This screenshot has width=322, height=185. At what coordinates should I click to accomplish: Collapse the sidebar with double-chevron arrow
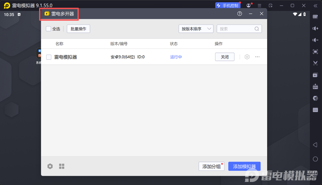point(315,6)
